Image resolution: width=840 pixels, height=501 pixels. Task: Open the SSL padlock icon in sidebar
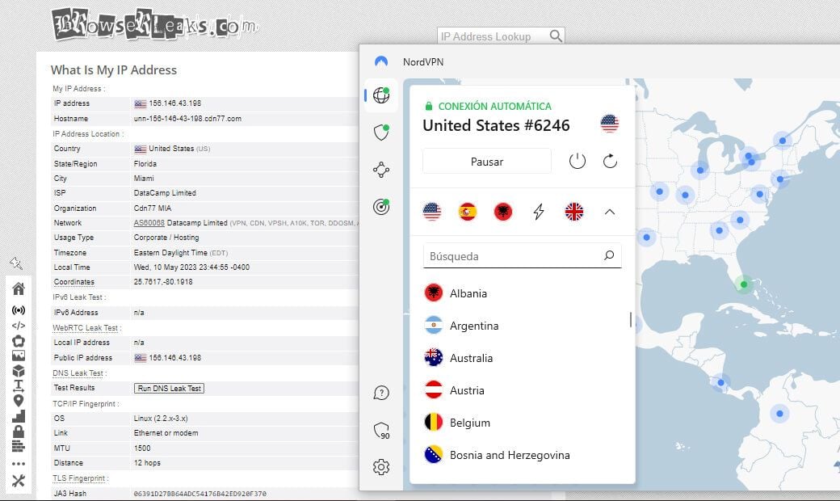(x=19, y=431)
